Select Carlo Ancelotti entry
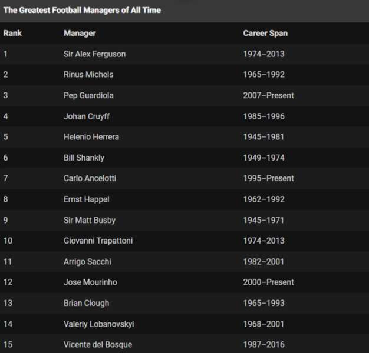 click(x=90, y=178)
